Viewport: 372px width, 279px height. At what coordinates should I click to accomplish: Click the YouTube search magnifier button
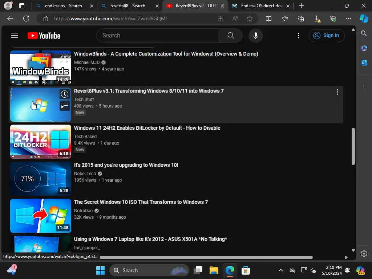[231, 36]
